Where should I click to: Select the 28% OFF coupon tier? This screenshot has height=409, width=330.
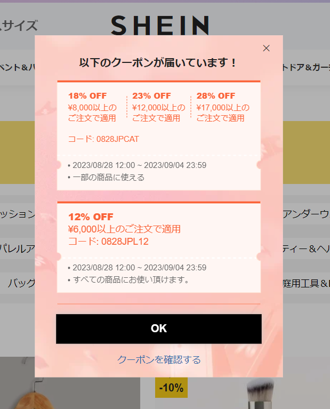(x=216, y=96)
